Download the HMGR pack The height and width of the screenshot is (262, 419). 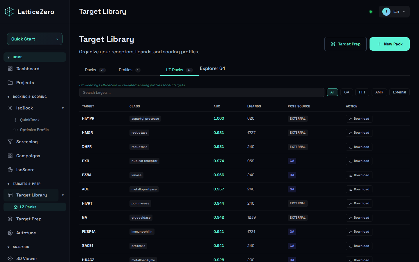coord(359,133)
